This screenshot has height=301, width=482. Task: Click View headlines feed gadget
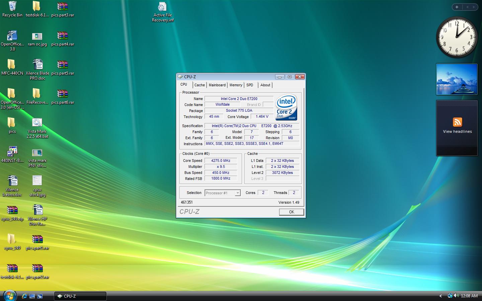tap(457, 128)
